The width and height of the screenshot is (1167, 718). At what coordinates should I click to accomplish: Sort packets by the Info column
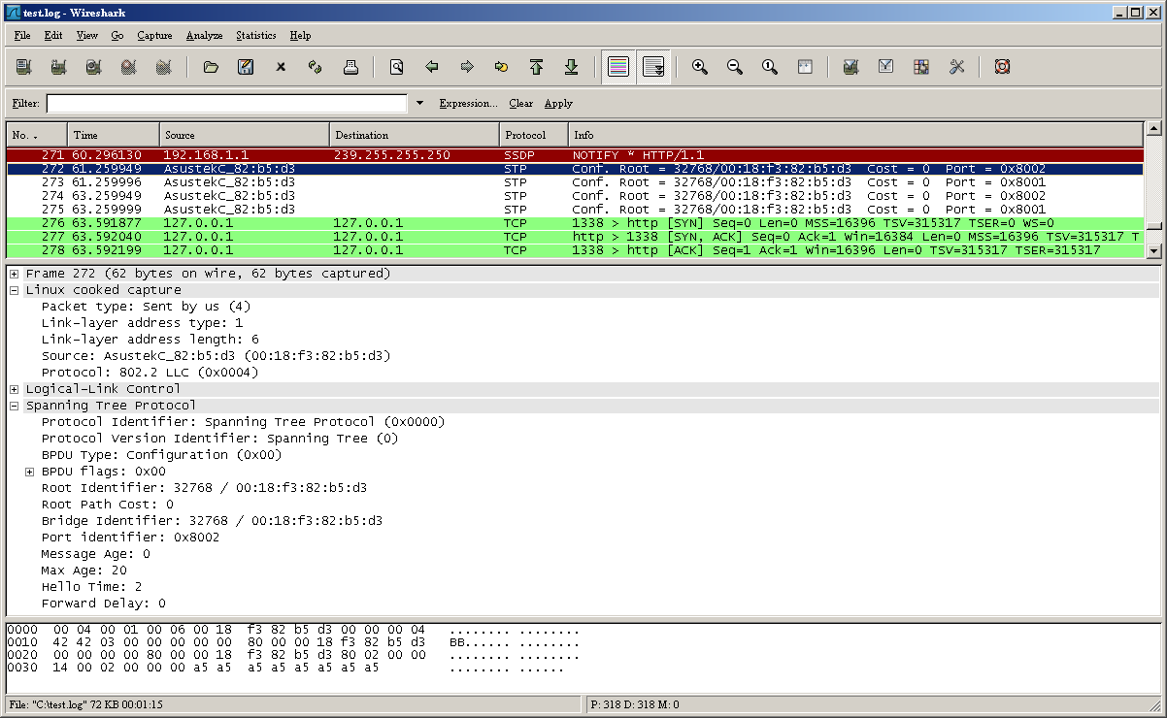coord(856,135)
